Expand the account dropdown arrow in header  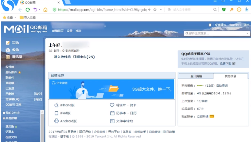point(105,27)
